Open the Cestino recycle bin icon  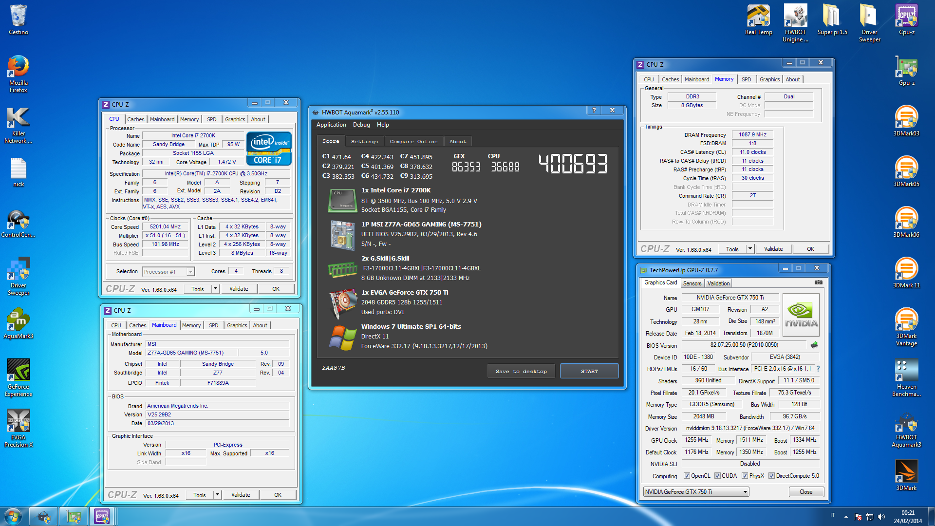click(x=19, y=19)
